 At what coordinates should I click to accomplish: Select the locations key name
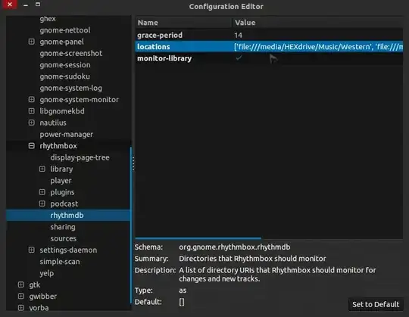click(x=154, y=47)
